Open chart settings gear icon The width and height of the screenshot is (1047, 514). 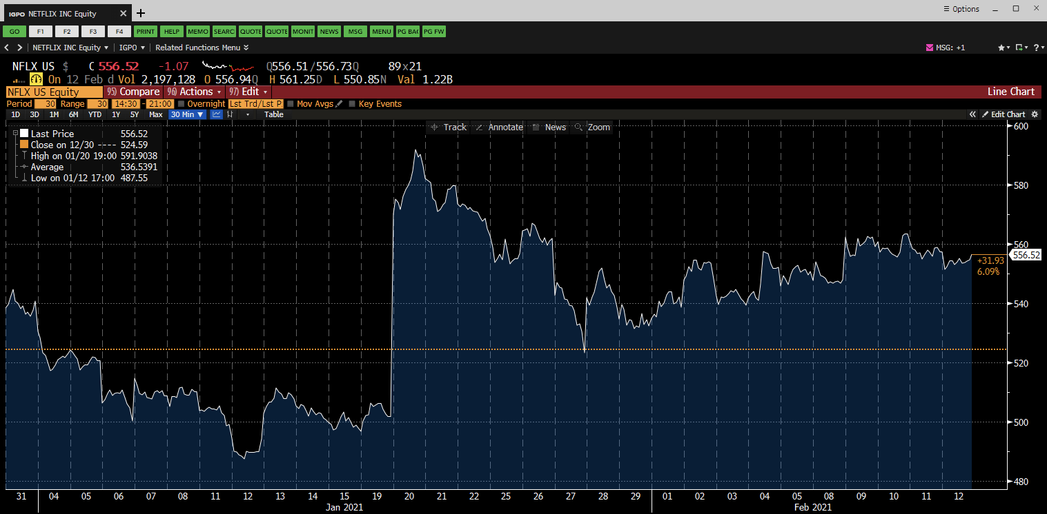pyautogui.click(x=1035, y=114)
